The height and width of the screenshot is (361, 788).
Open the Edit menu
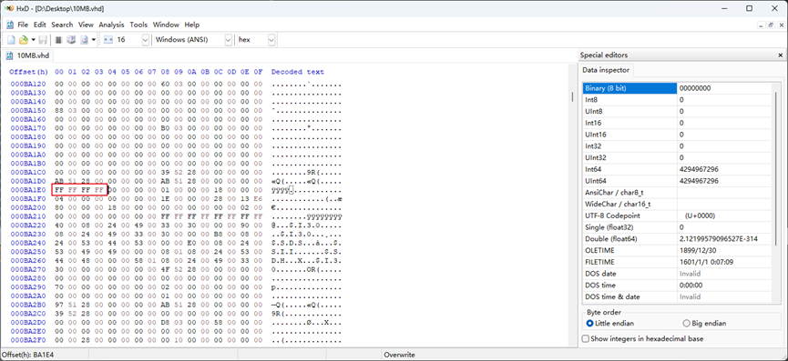point(40,25)
